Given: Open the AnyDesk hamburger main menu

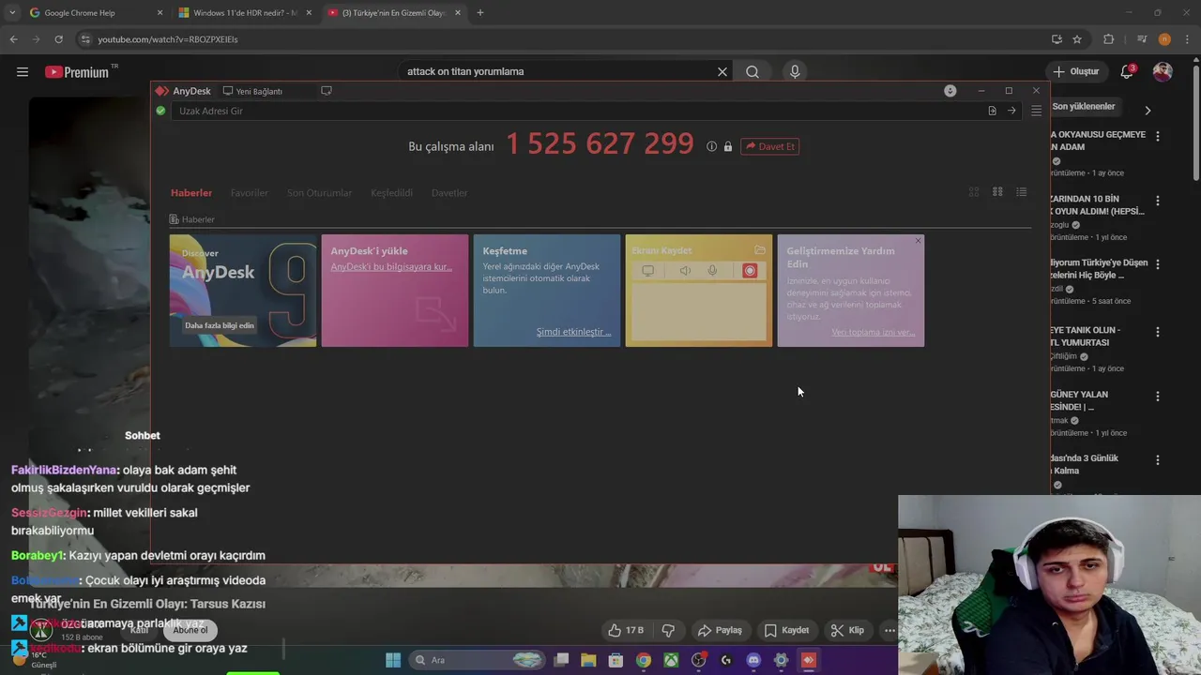Looking at the screenshot, I should pyautogui.click(x=1036, y=111).
